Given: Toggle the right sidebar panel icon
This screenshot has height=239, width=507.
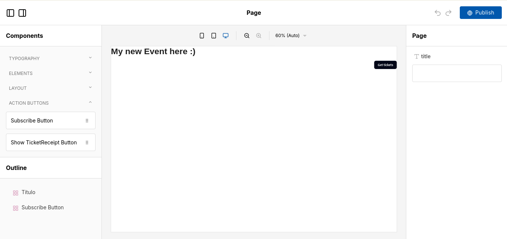Looking at the screenshot, I should tap(22, 13).
